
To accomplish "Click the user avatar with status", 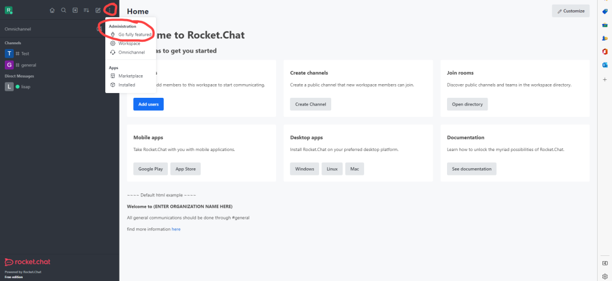I will click(9, 10).
